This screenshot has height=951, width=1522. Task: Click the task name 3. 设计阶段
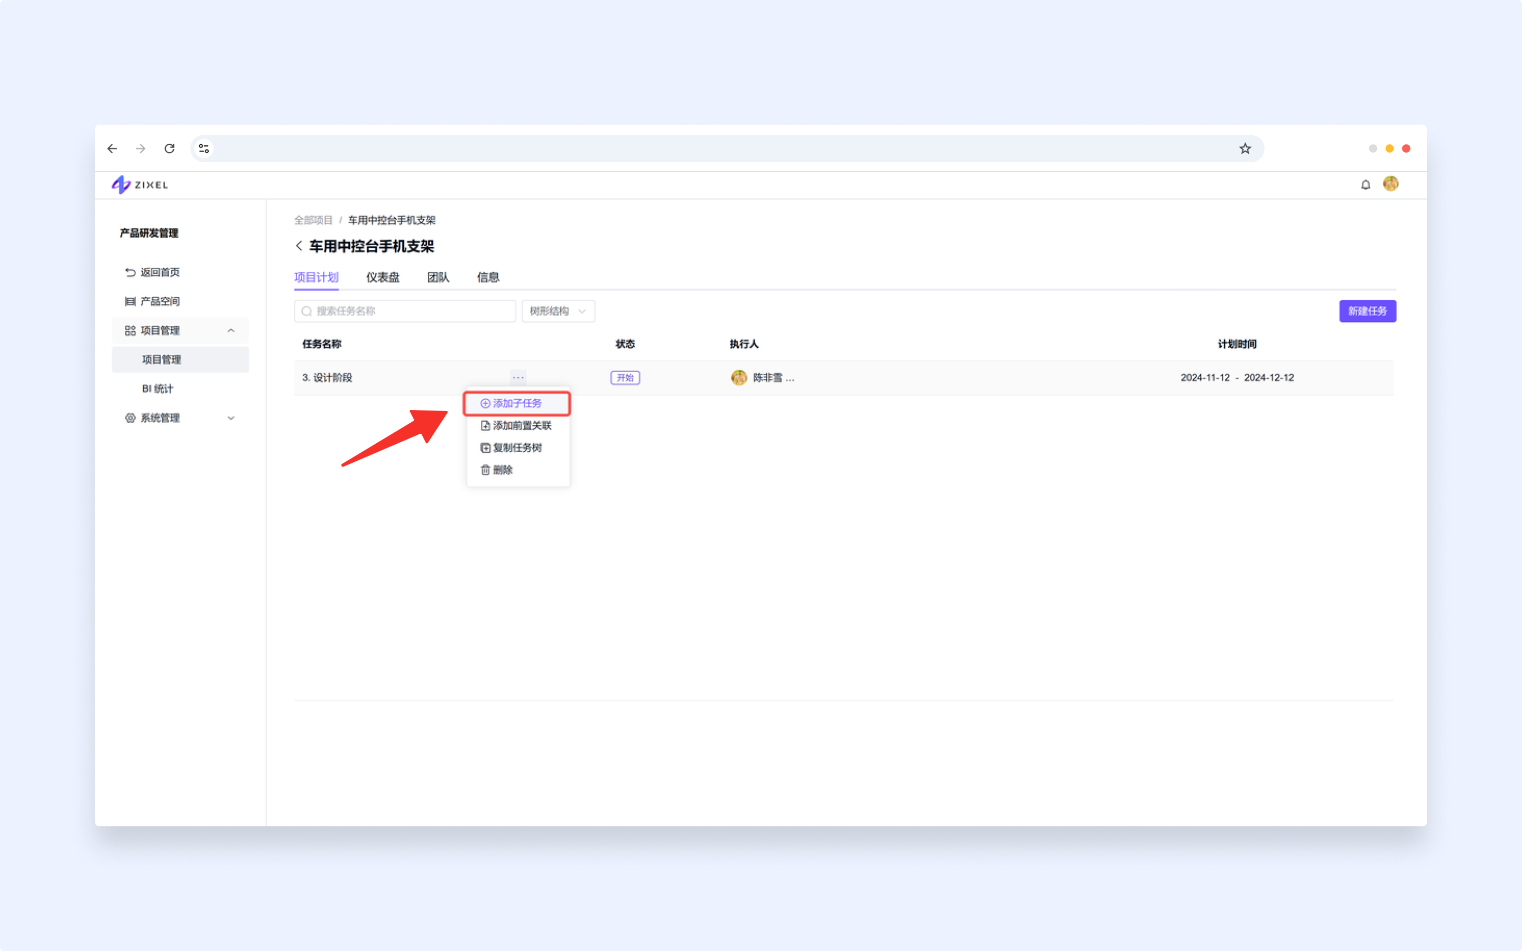pyautogui.click(x=327, y=377)
